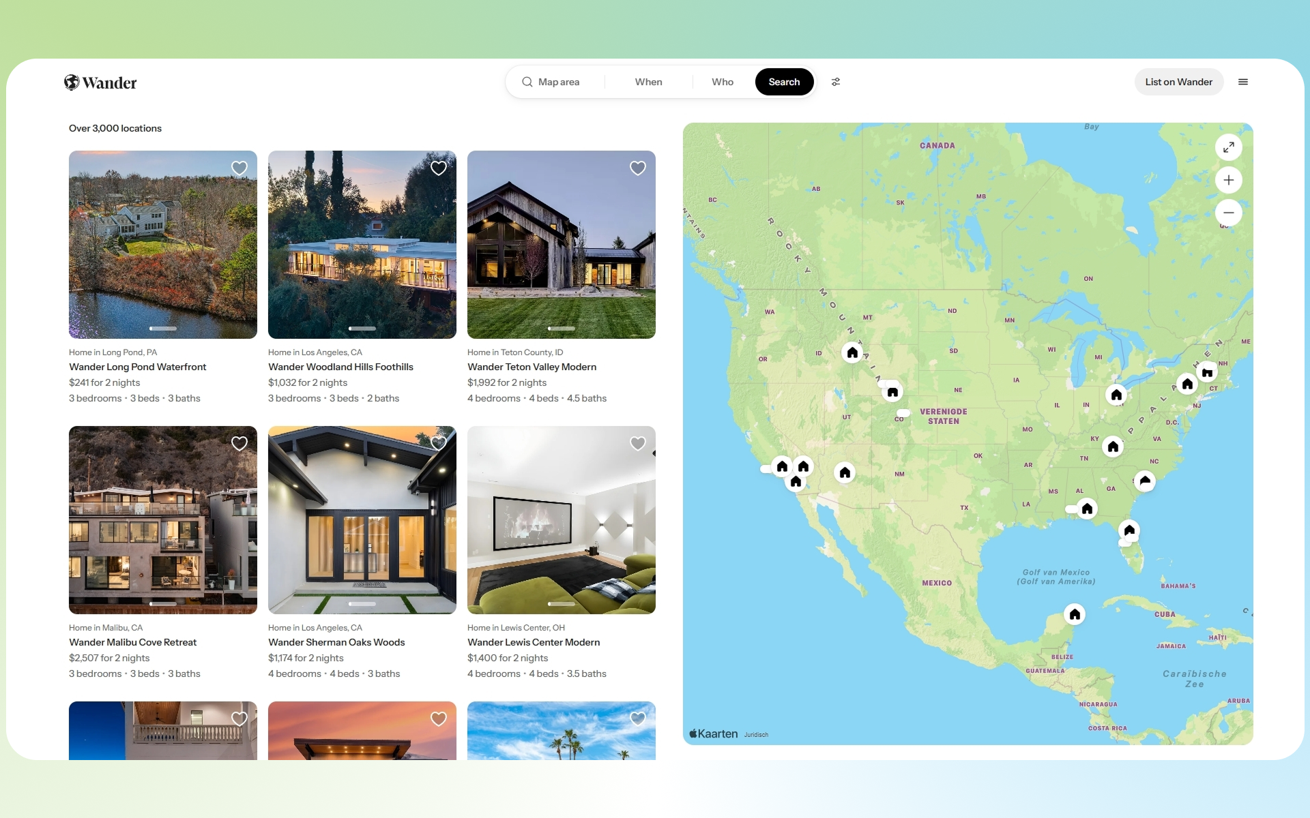
Task: Open Wander Long Pond Waterfront listing title
Action: pos(137,367)
